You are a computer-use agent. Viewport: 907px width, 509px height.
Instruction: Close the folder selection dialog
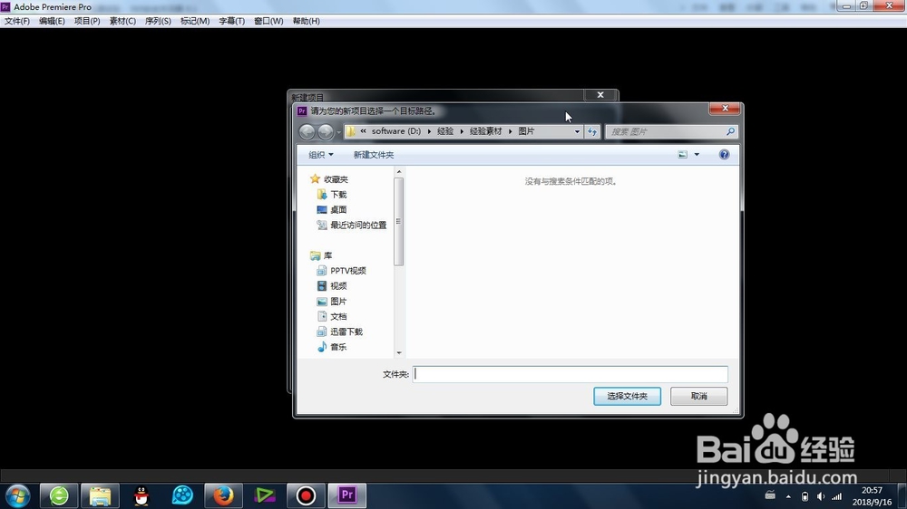pyautogui.click(x=724, y=109)
